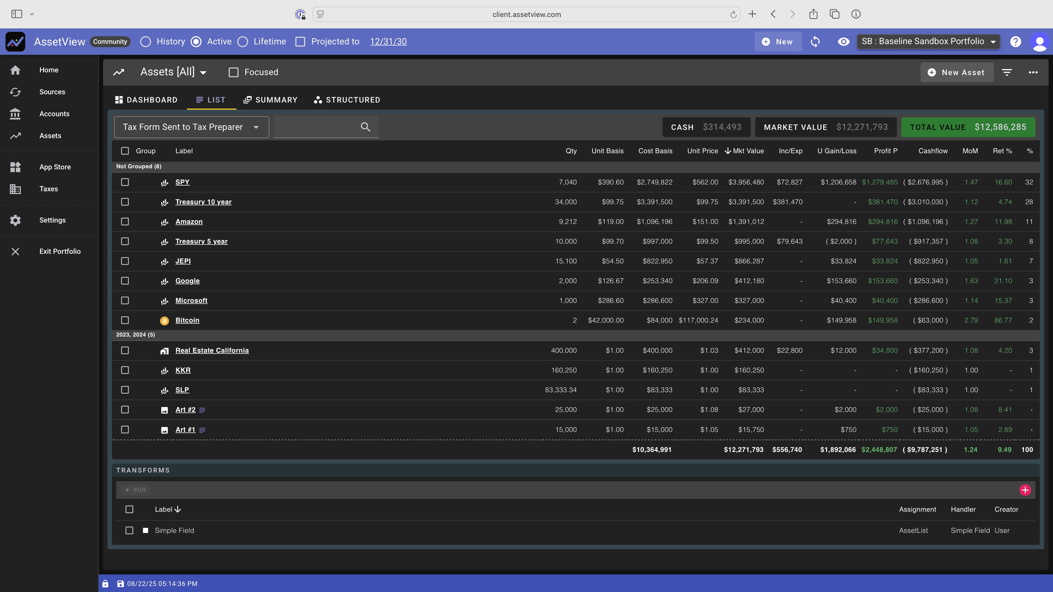Click the sync refresh icon in header
The width and height of the screenshot is (1053, 592).
(x=815, y=42)
